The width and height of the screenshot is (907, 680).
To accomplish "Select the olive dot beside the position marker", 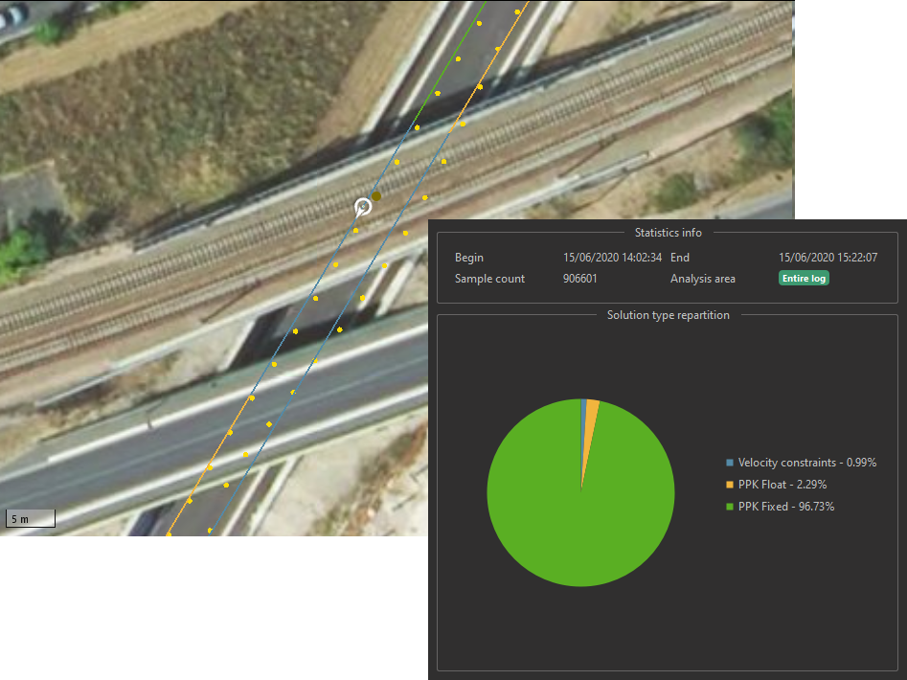I will pyautogui.click(x=376, y=196).
